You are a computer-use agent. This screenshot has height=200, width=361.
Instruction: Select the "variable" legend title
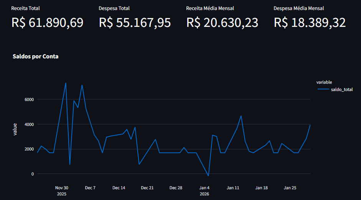pos(324,82)
